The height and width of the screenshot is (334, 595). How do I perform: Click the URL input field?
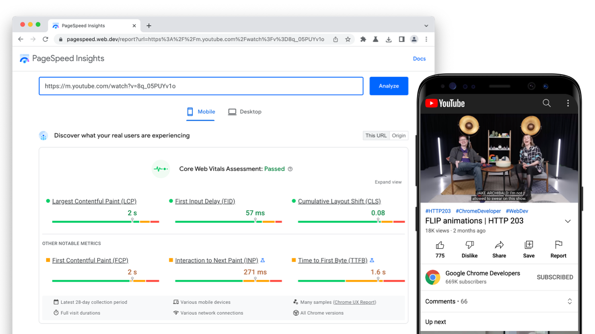pos(201,86)
